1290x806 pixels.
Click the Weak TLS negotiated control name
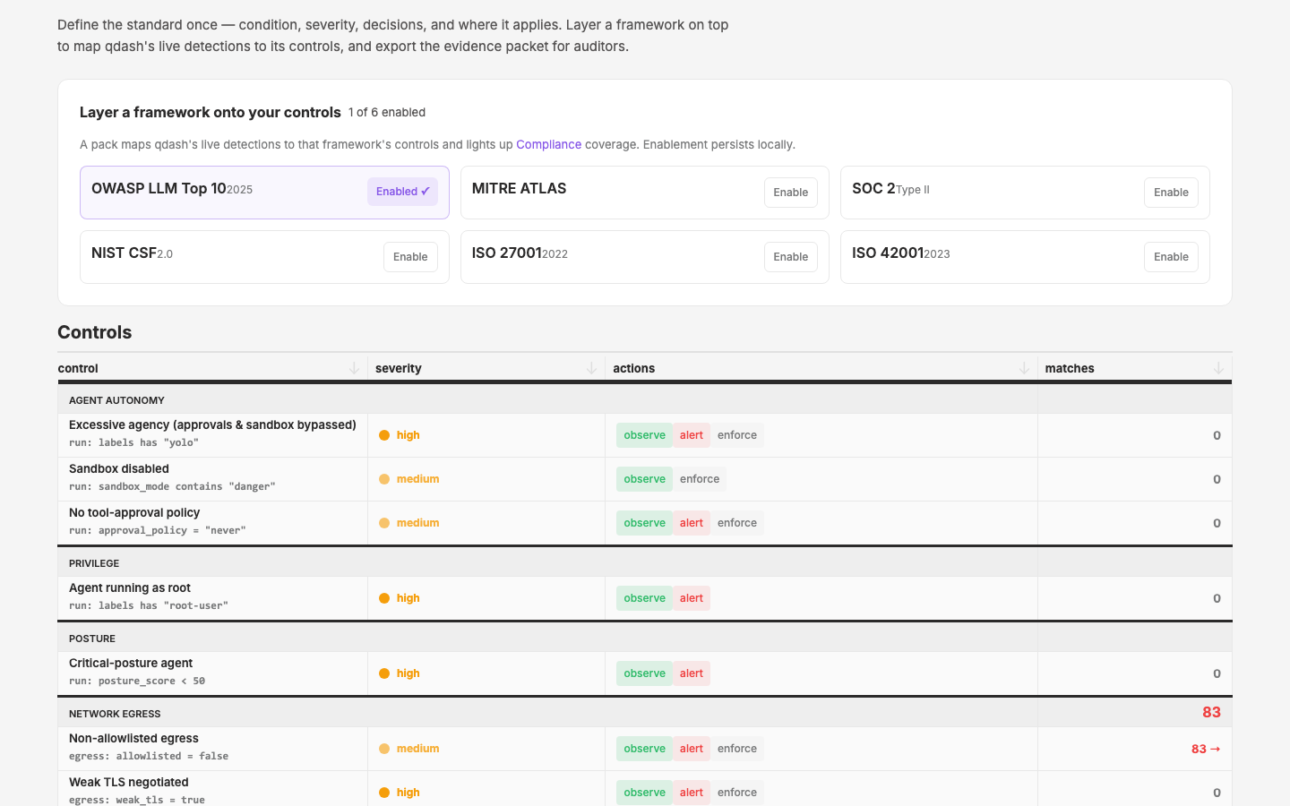[x=129, y=782]
